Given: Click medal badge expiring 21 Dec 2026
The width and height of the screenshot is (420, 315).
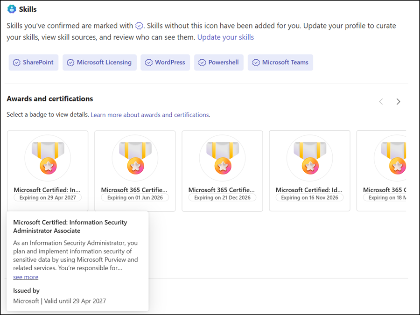Looking at the screenshot, I should 222,158.
